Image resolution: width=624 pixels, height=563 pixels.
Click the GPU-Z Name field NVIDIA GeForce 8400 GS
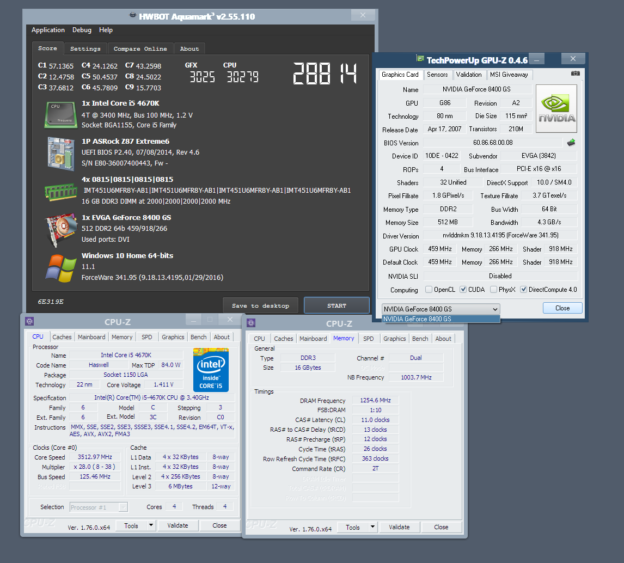477,89
